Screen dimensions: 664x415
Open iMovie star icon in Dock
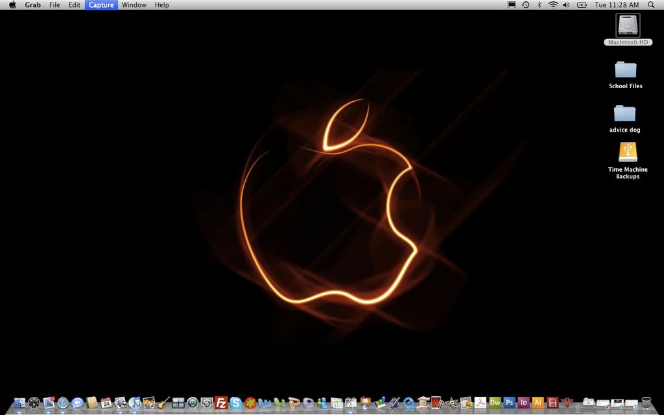click(452, 403)
